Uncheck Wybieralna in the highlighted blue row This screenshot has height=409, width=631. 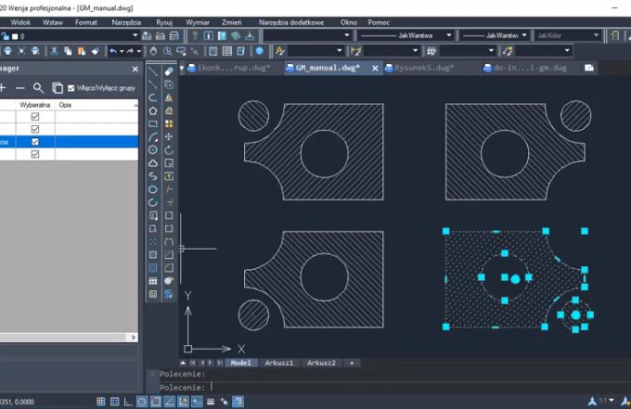(35, 142)
